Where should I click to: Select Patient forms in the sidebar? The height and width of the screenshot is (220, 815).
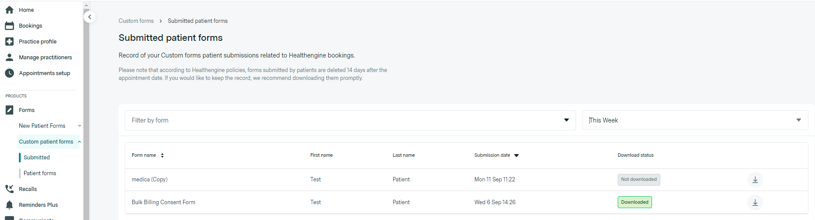coord(40,173)
